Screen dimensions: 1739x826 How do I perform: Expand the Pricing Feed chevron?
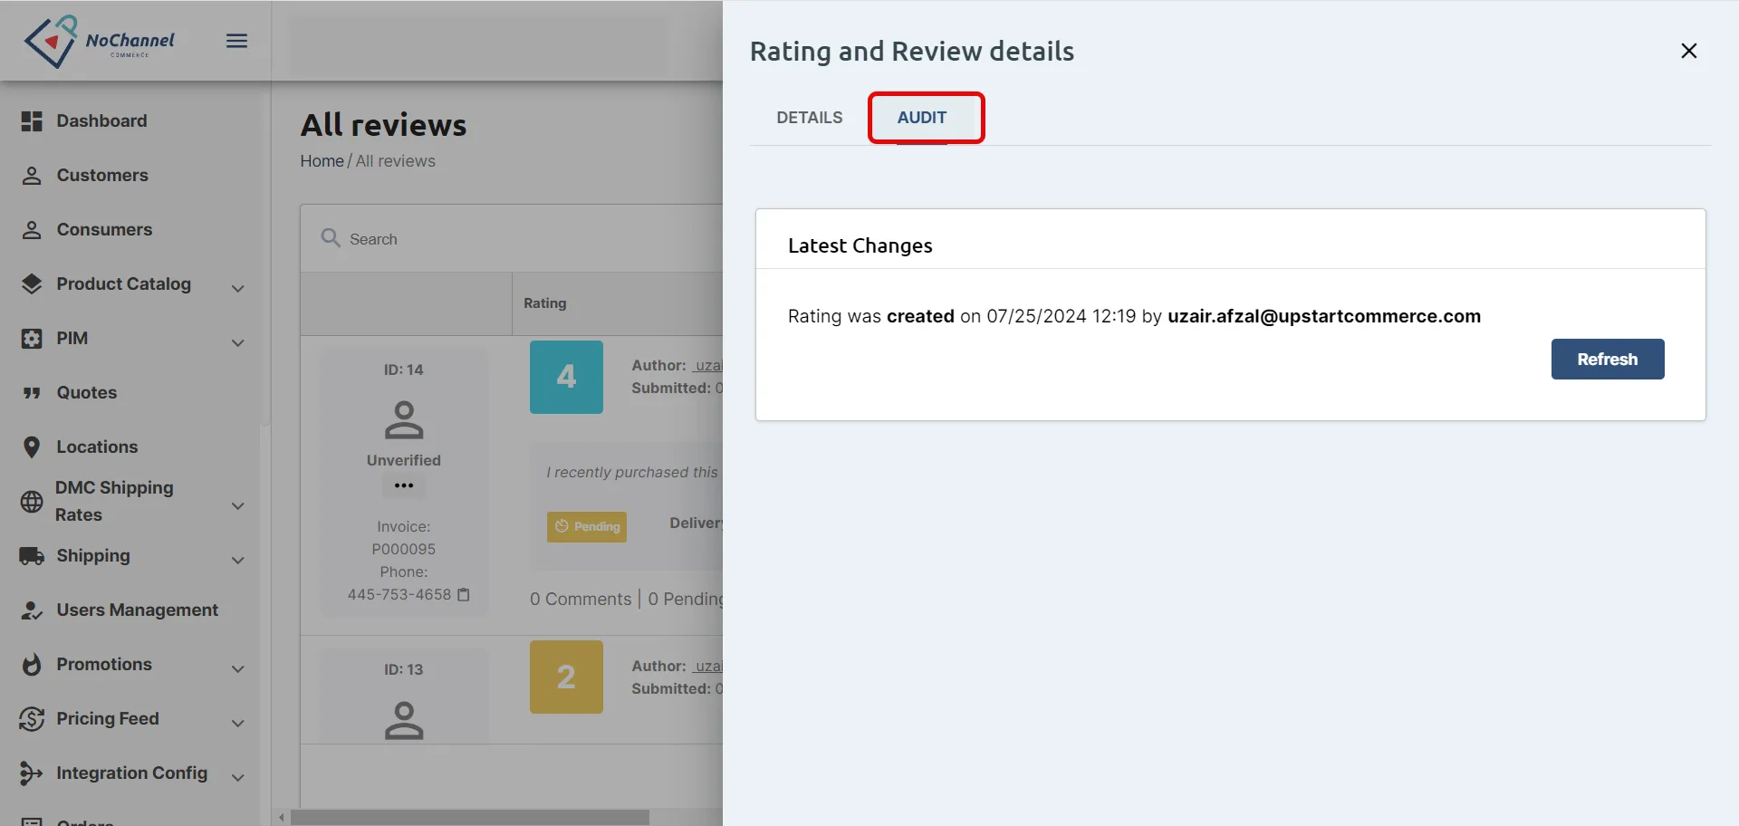tap(238, 724)
